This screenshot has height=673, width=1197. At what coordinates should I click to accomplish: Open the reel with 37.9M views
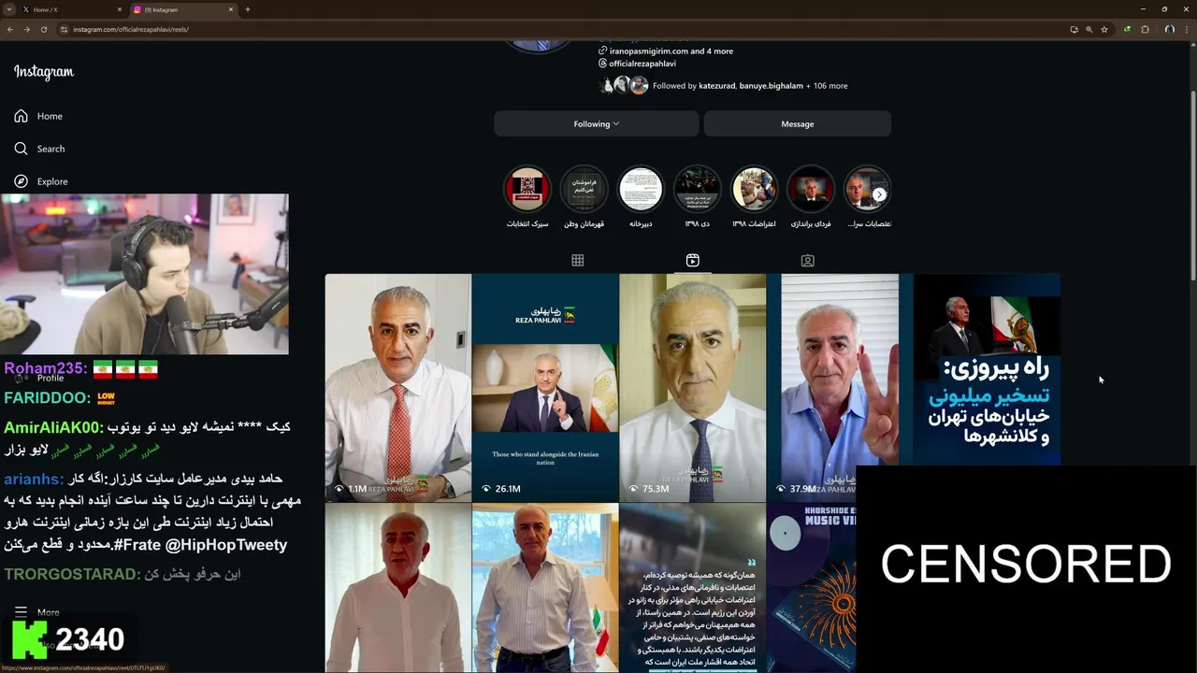coord(840,388)
